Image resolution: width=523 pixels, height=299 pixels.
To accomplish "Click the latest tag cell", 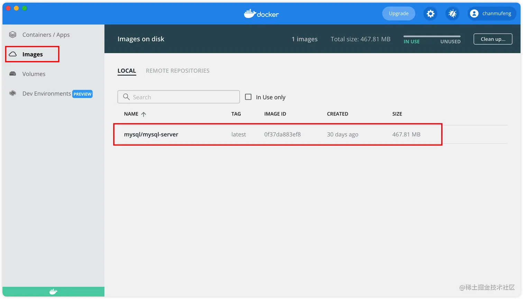I will [239, 134].
